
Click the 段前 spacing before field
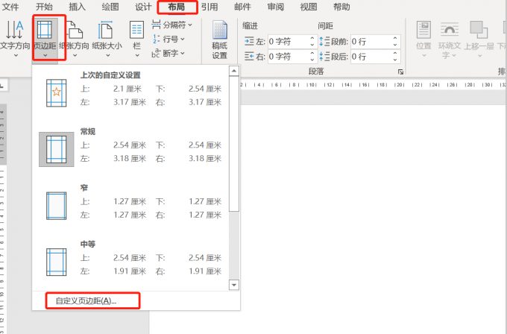[371, 42]
